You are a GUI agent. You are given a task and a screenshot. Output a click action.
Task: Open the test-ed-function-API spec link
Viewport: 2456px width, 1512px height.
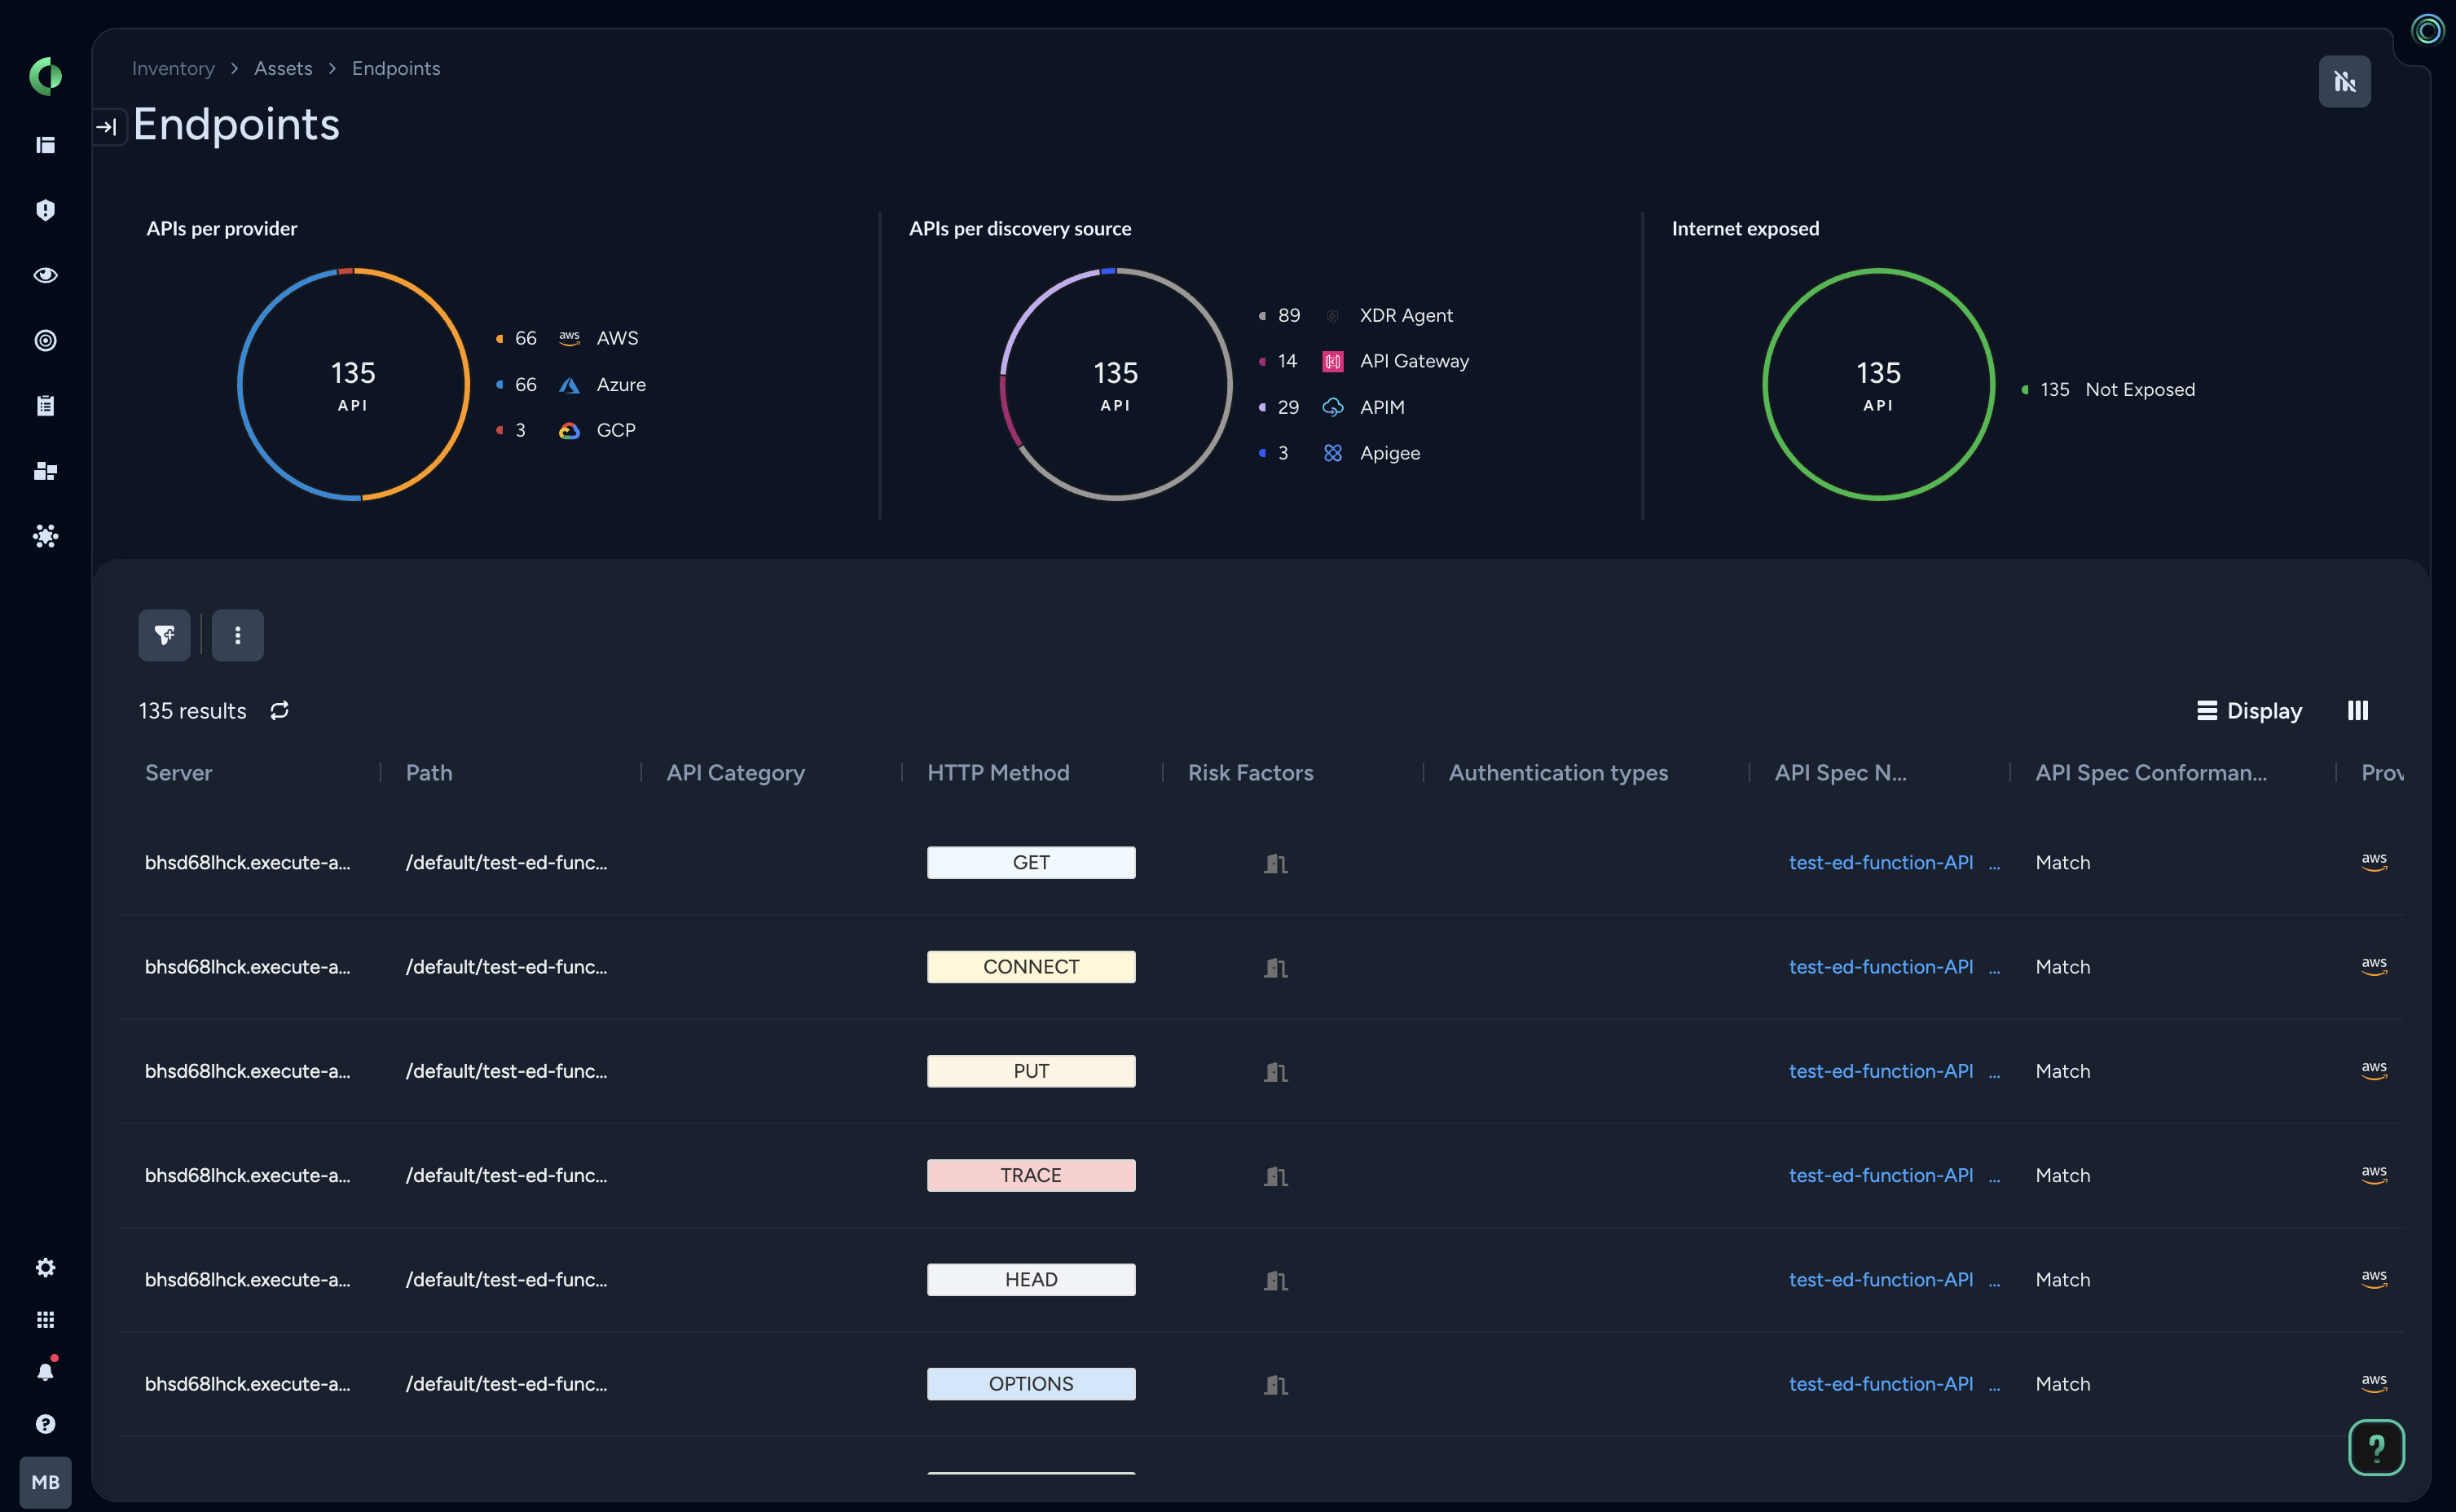[1881, 861]
